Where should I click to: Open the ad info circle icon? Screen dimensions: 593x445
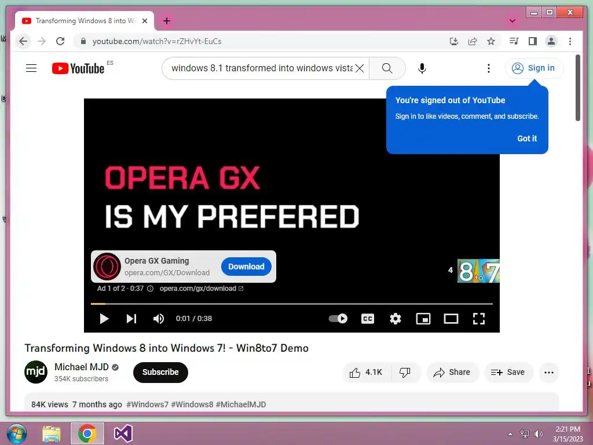coord(150,289)
